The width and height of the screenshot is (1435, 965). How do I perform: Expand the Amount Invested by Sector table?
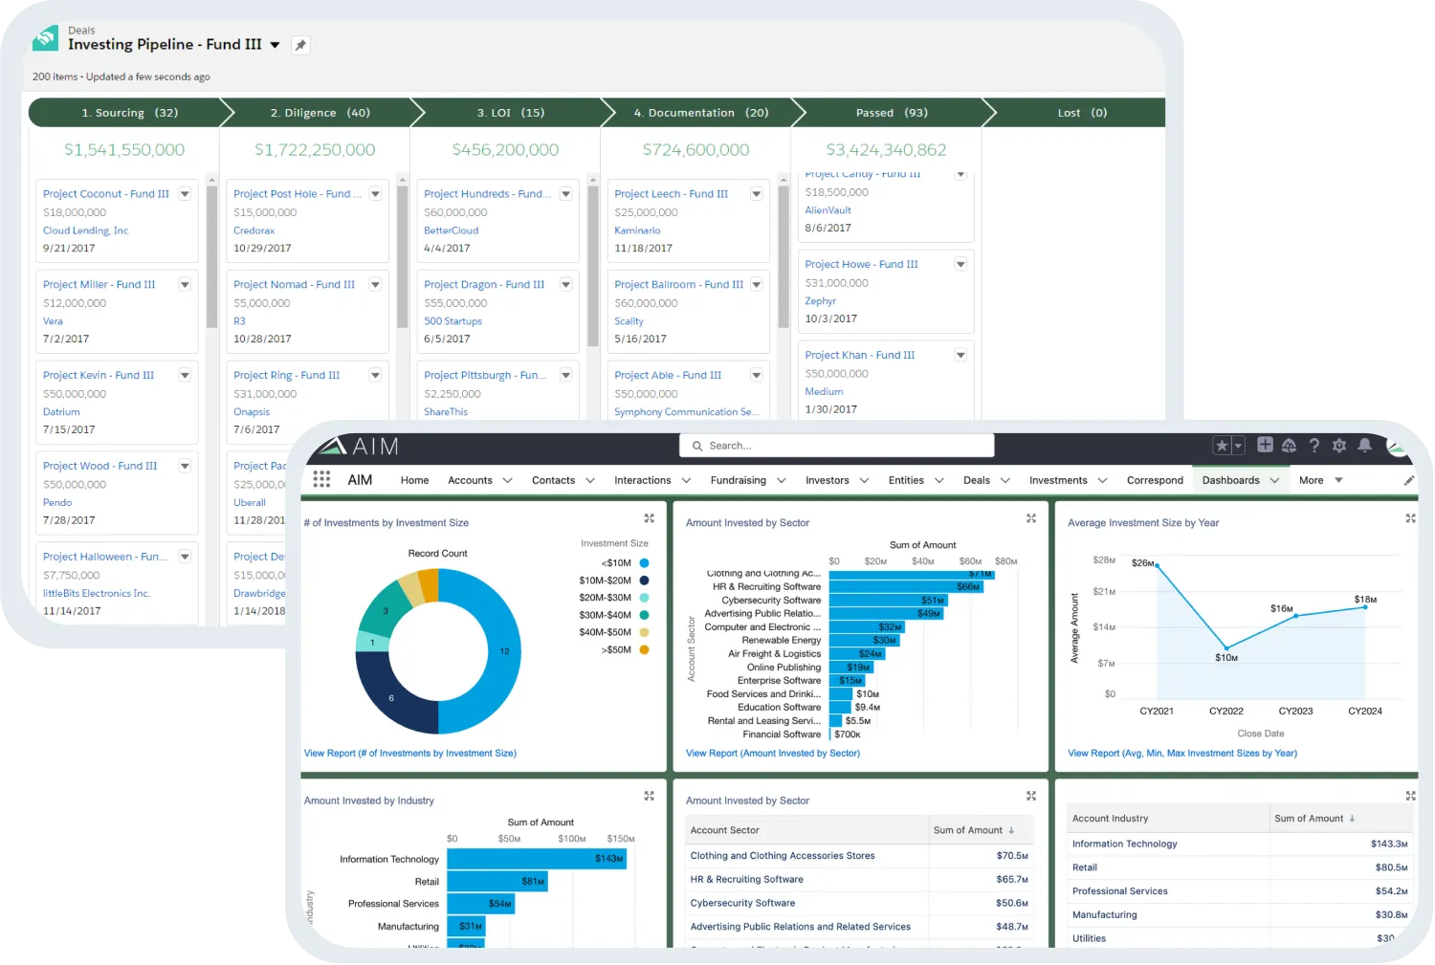coord(1031,796)
